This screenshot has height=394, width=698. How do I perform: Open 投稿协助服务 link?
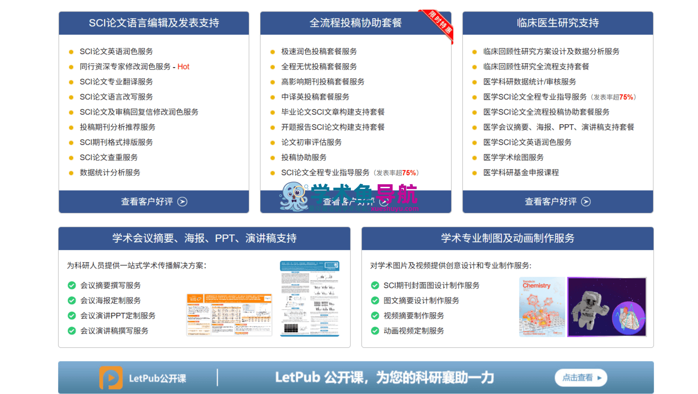tap(304, 157)
